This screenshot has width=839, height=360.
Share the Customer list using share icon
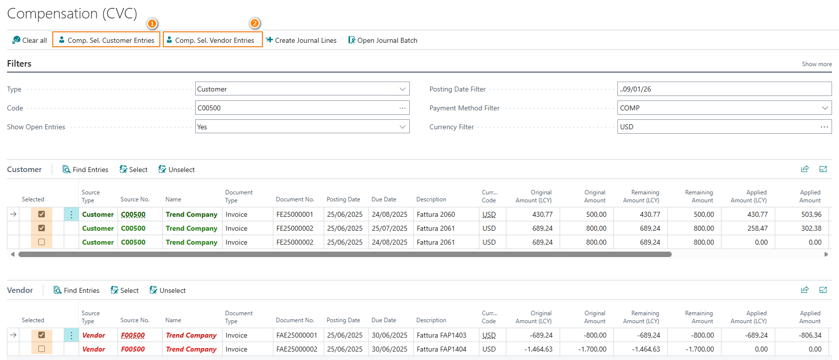(805, 169)
